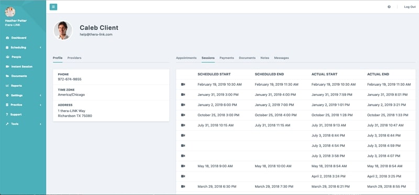Click the help@thera-link.com email address

[96, 35]
